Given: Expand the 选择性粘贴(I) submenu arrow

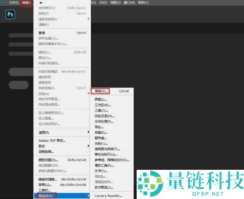Looking at the screenshot, I should pos(88,19).
